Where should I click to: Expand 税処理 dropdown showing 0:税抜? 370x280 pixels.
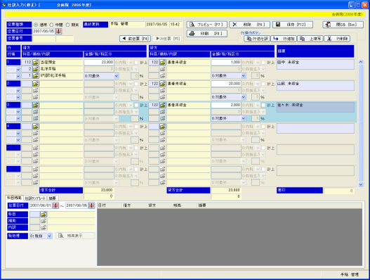pos(49,236)
